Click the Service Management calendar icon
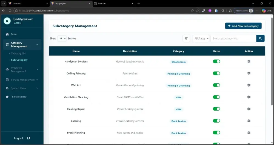Viewport: 274px width, 145px height. (x=7, y=79)
